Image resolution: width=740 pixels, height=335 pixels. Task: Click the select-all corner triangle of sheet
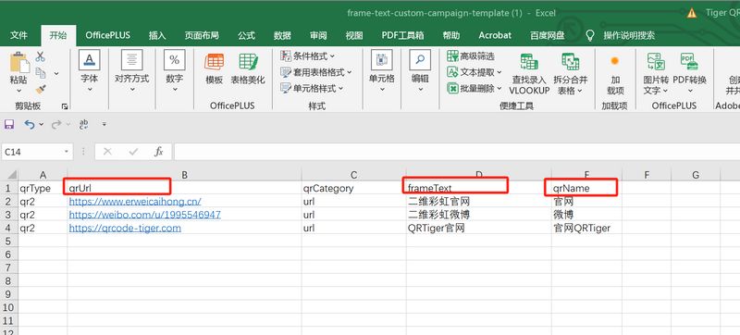12,175
